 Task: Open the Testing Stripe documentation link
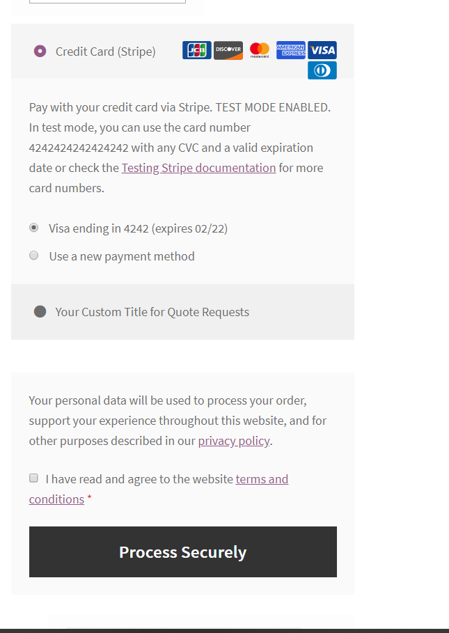(198, 168)
